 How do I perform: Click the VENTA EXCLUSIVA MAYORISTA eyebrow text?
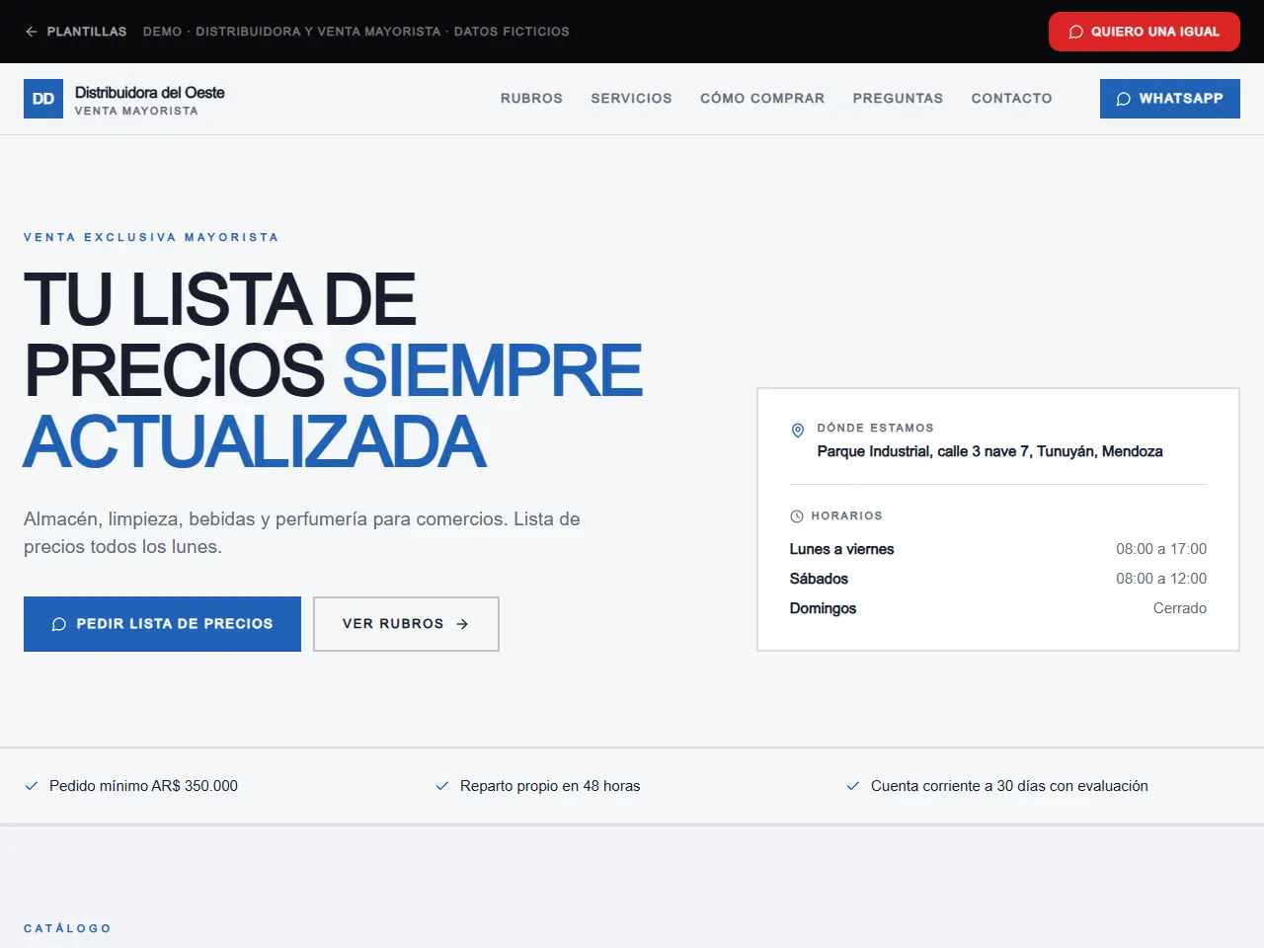click(x=151, y=237)
